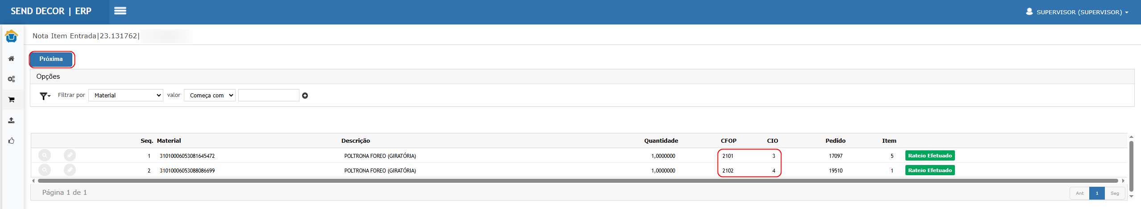Screen dimensions: 1141x209
Task: Click Rateio Efetuado for pedido 19510
Action: pos(930,170)
